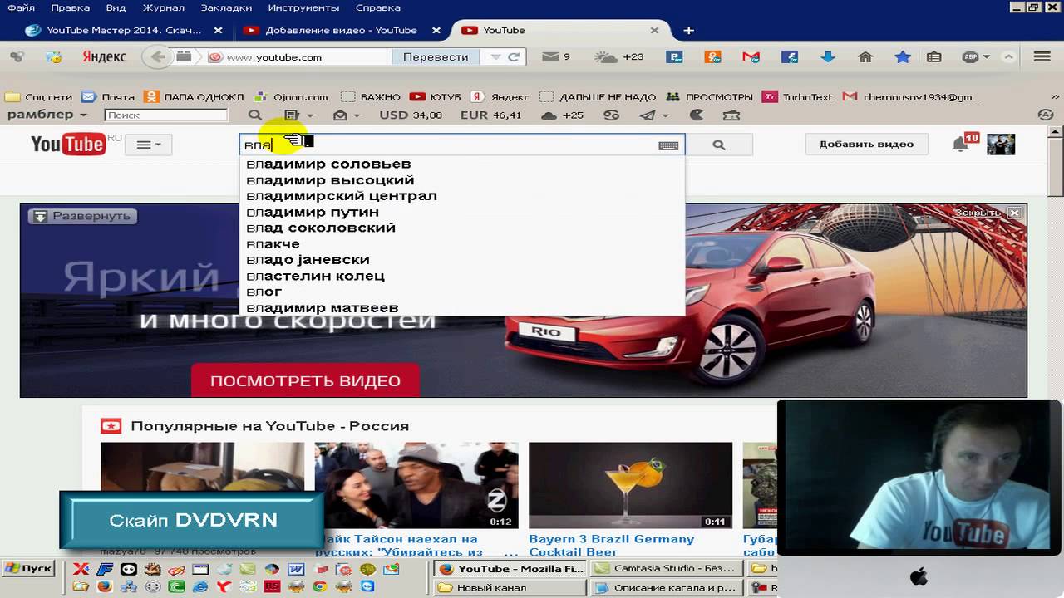Click the magnifier search button on YouTube
1064x598 pixels.
(x=719, y=145)
